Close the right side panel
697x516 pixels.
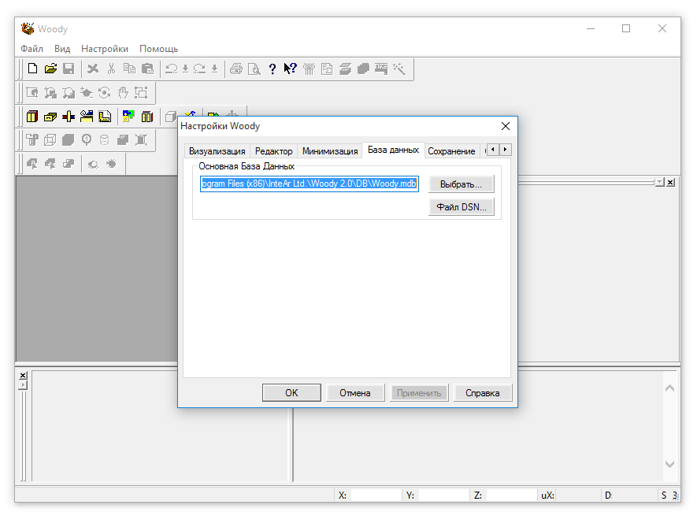(670, 183)
